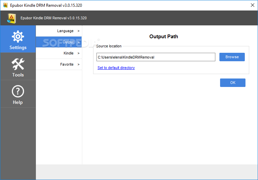The height and width of the screenshot is (180, 258).
Task: Expand the arrow next to Language
Action: tap(79, 31)
